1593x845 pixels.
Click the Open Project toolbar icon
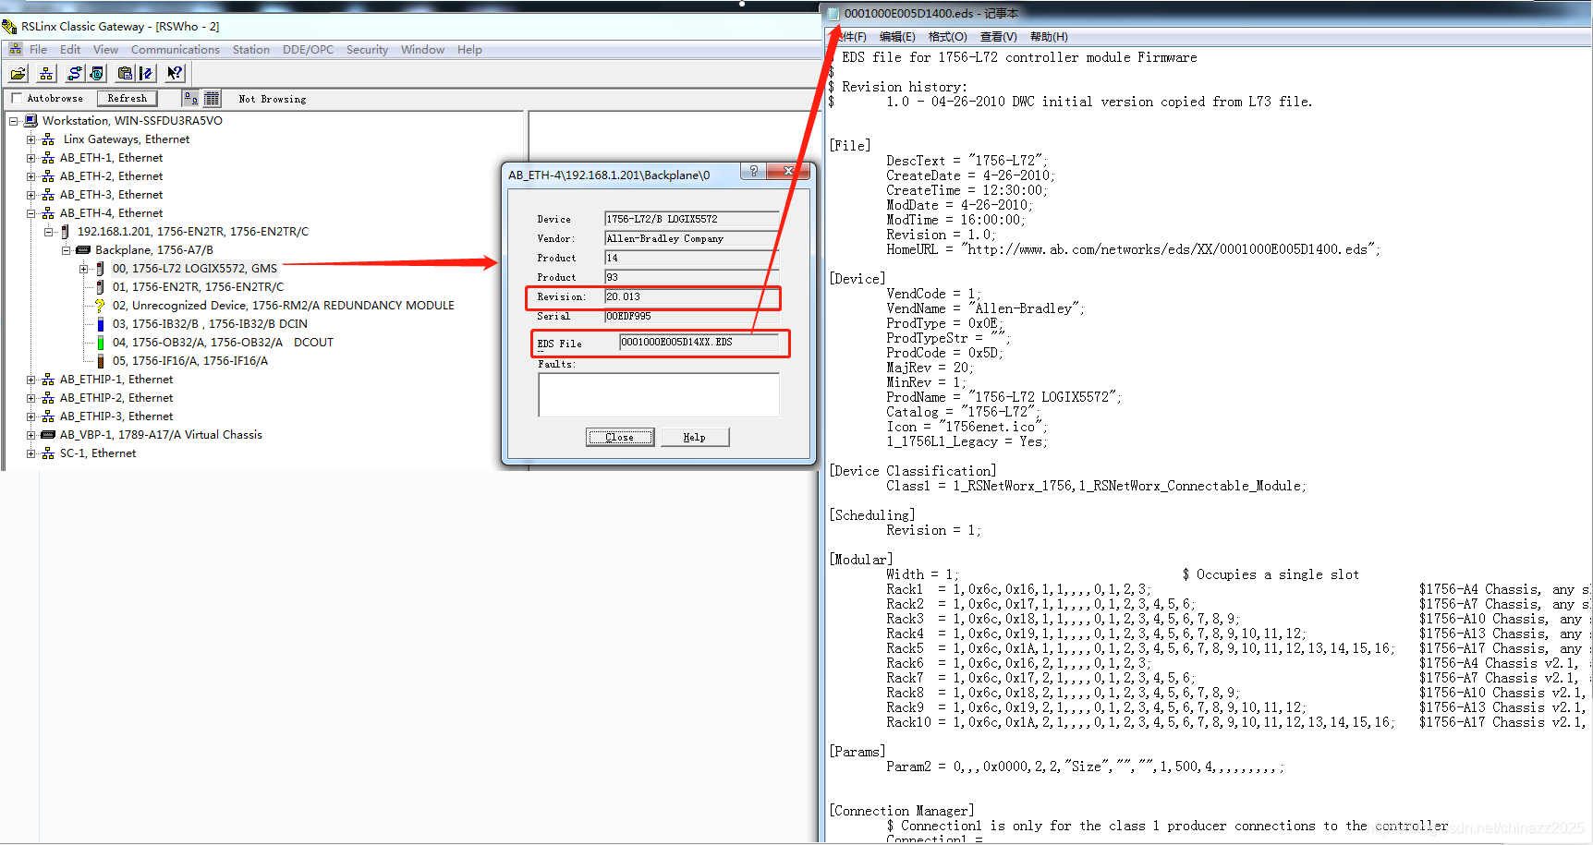click(18, 73)
